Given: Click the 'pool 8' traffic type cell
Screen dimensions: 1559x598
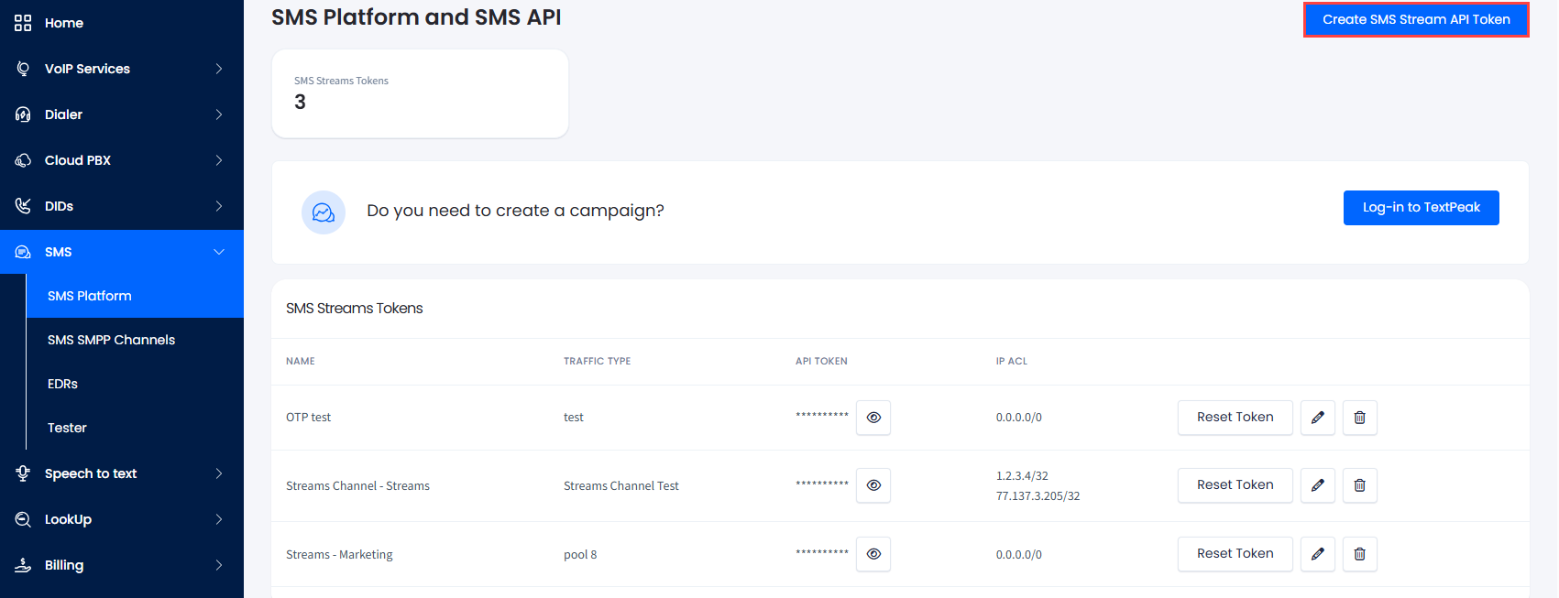Looking at the screenshot, I should [580, 555].
